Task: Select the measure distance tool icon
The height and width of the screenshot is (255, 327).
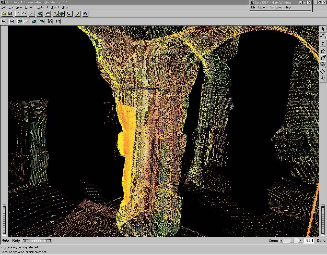Action: point(58,21)
